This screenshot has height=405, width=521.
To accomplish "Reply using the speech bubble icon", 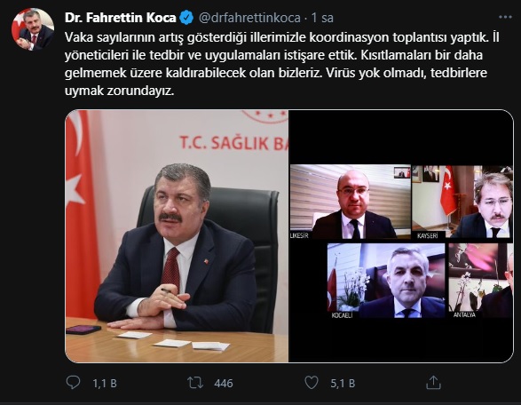I will coord(73,383).
